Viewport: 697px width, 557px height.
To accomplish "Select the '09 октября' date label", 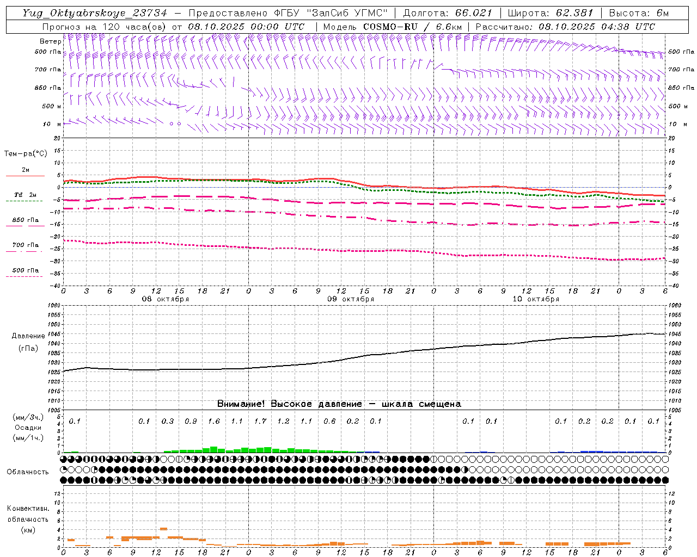I will 351,299.
